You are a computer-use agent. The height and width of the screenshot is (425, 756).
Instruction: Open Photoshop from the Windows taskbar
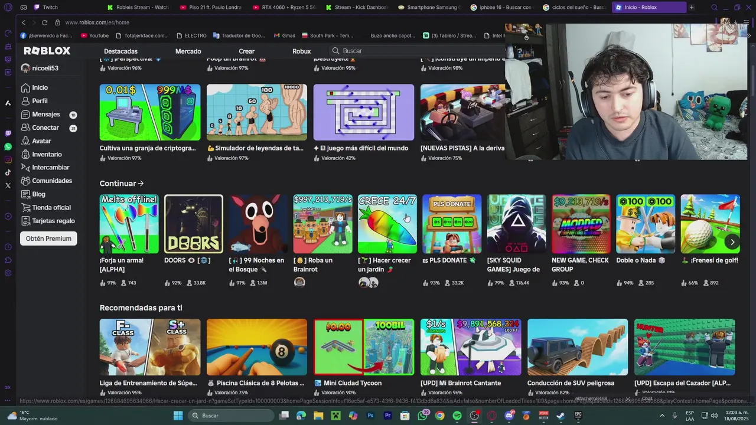370,416
